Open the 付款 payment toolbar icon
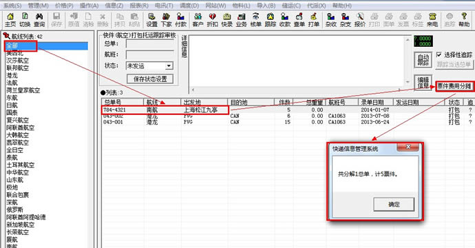This screenshot has width=475, height=248. click(x=180, y=20)
